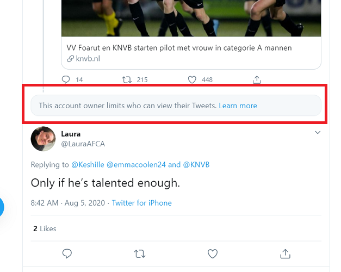Click Laura's profile picture
Image resolution: width=341 pixels, height=272 pixels.
(43, 139)
